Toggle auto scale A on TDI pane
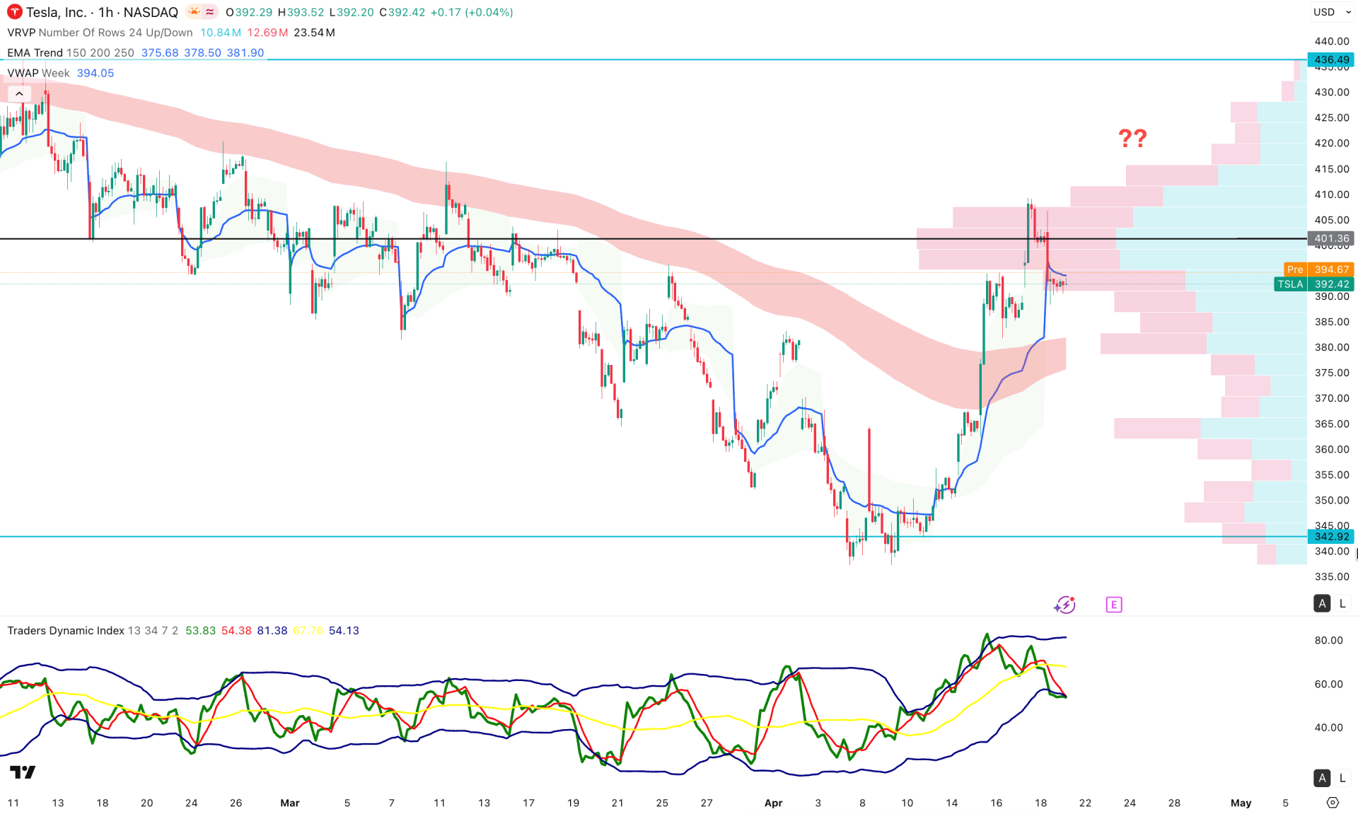This screenshot has width=1358, height=814. click(1322, 778)
